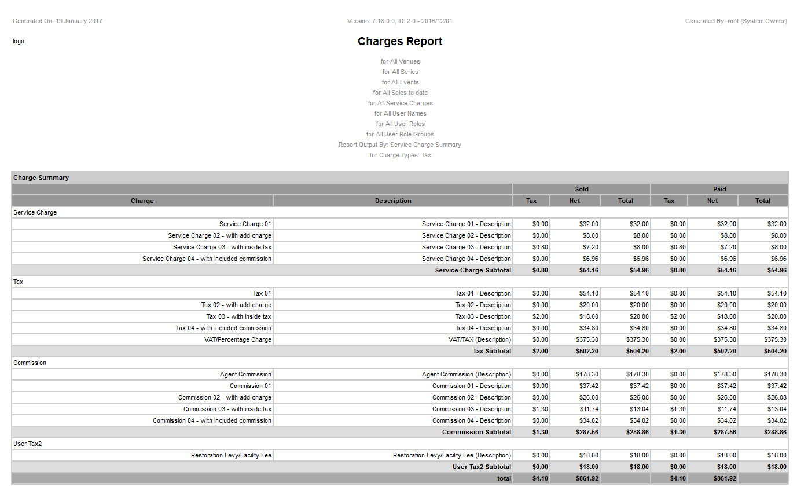Image resolution: width=797 pixels, height=491 pixels.
Task: Click the 'Tax 01' charge cell
Action: 142,293
